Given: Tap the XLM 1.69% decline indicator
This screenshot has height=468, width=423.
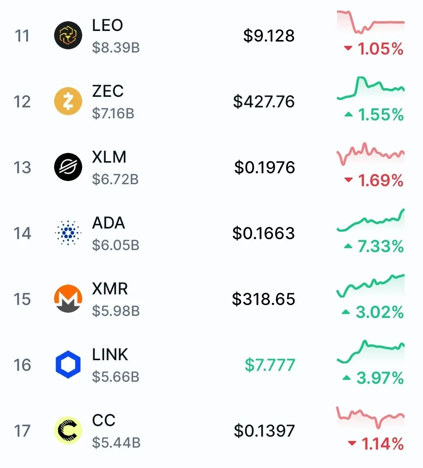Looking at the screenshot, I should tap(374, 180).
